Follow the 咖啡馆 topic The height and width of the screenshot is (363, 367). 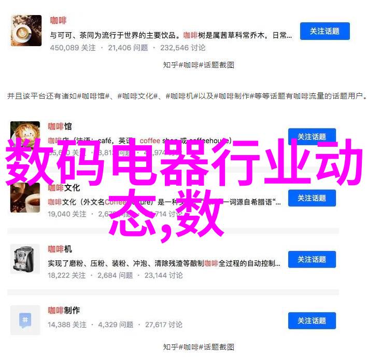click(312, 135)
